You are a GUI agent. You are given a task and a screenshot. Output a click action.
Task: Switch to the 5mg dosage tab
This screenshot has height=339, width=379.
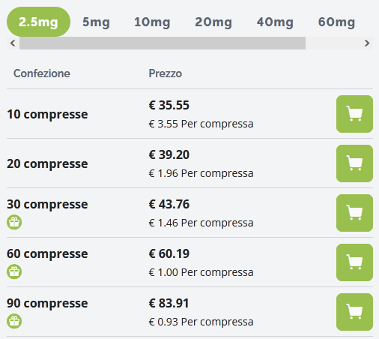point(96,22)
